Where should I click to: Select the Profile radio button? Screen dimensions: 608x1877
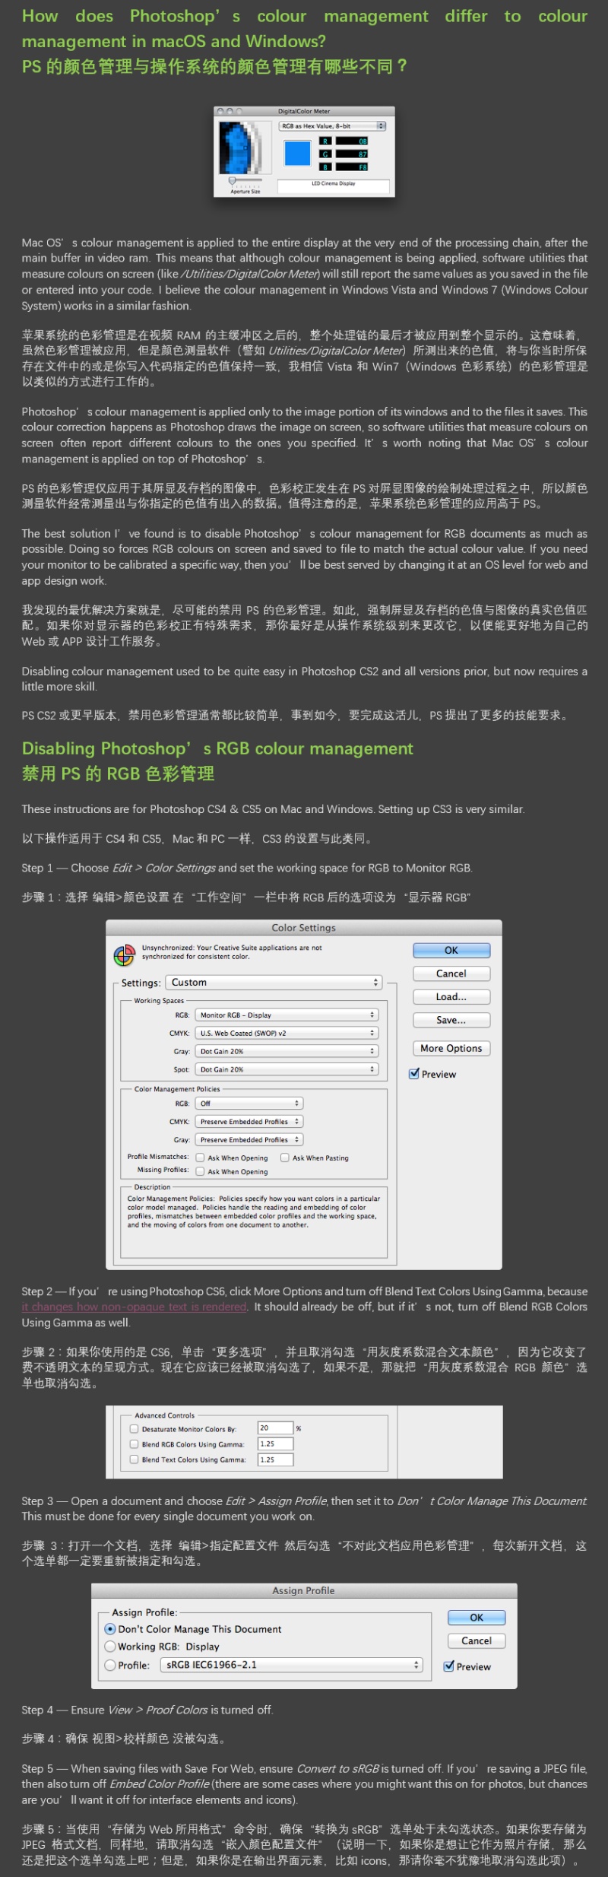point(110,1665)
